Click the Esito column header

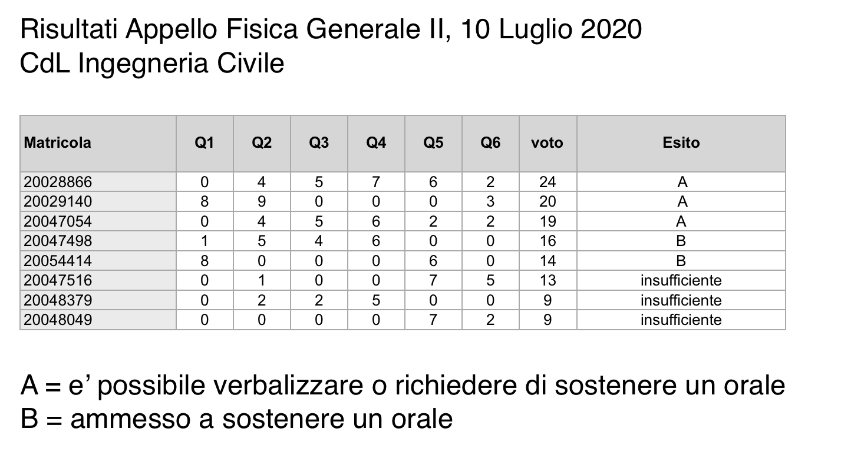pos(681,143)
